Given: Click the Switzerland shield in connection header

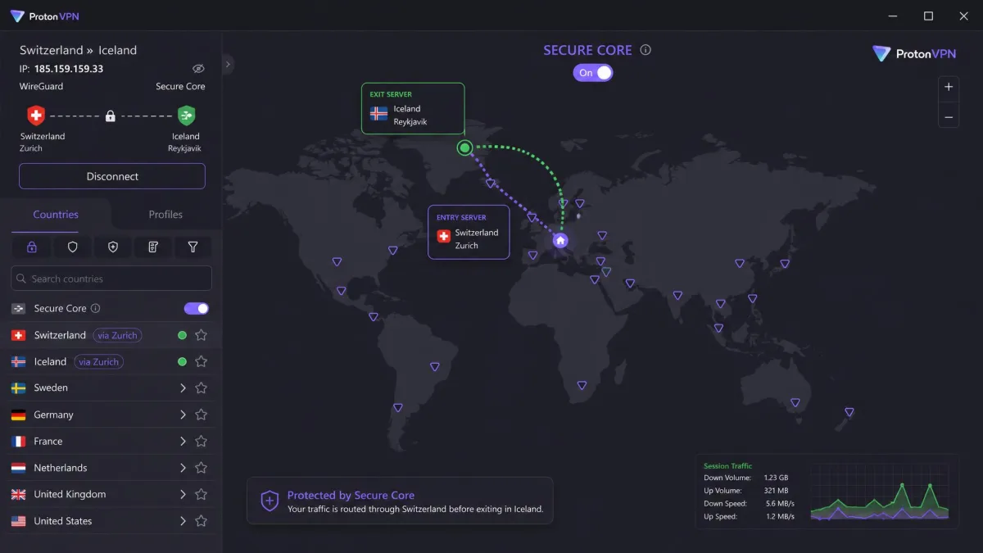Looking at the screenshot, I should [x=36, y=116].
